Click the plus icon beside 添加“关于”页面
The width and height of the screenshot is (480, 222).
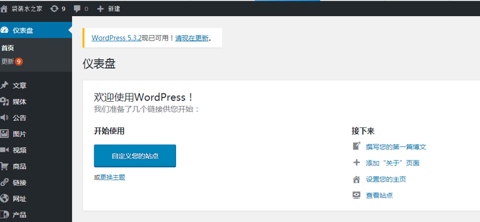click(x=356, y=163)
